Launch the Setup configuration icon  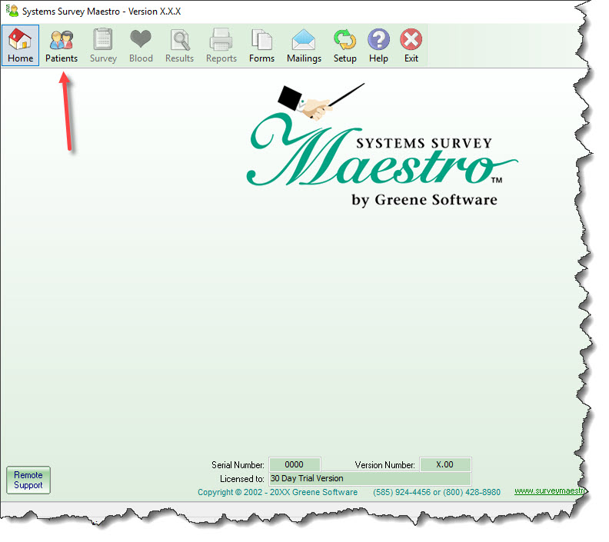344,45
